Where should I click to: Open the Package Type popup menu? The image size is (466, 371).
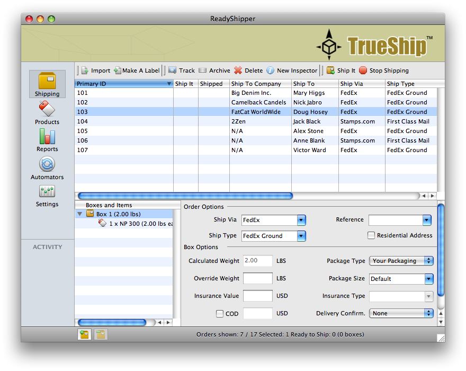tap(401, 261)
